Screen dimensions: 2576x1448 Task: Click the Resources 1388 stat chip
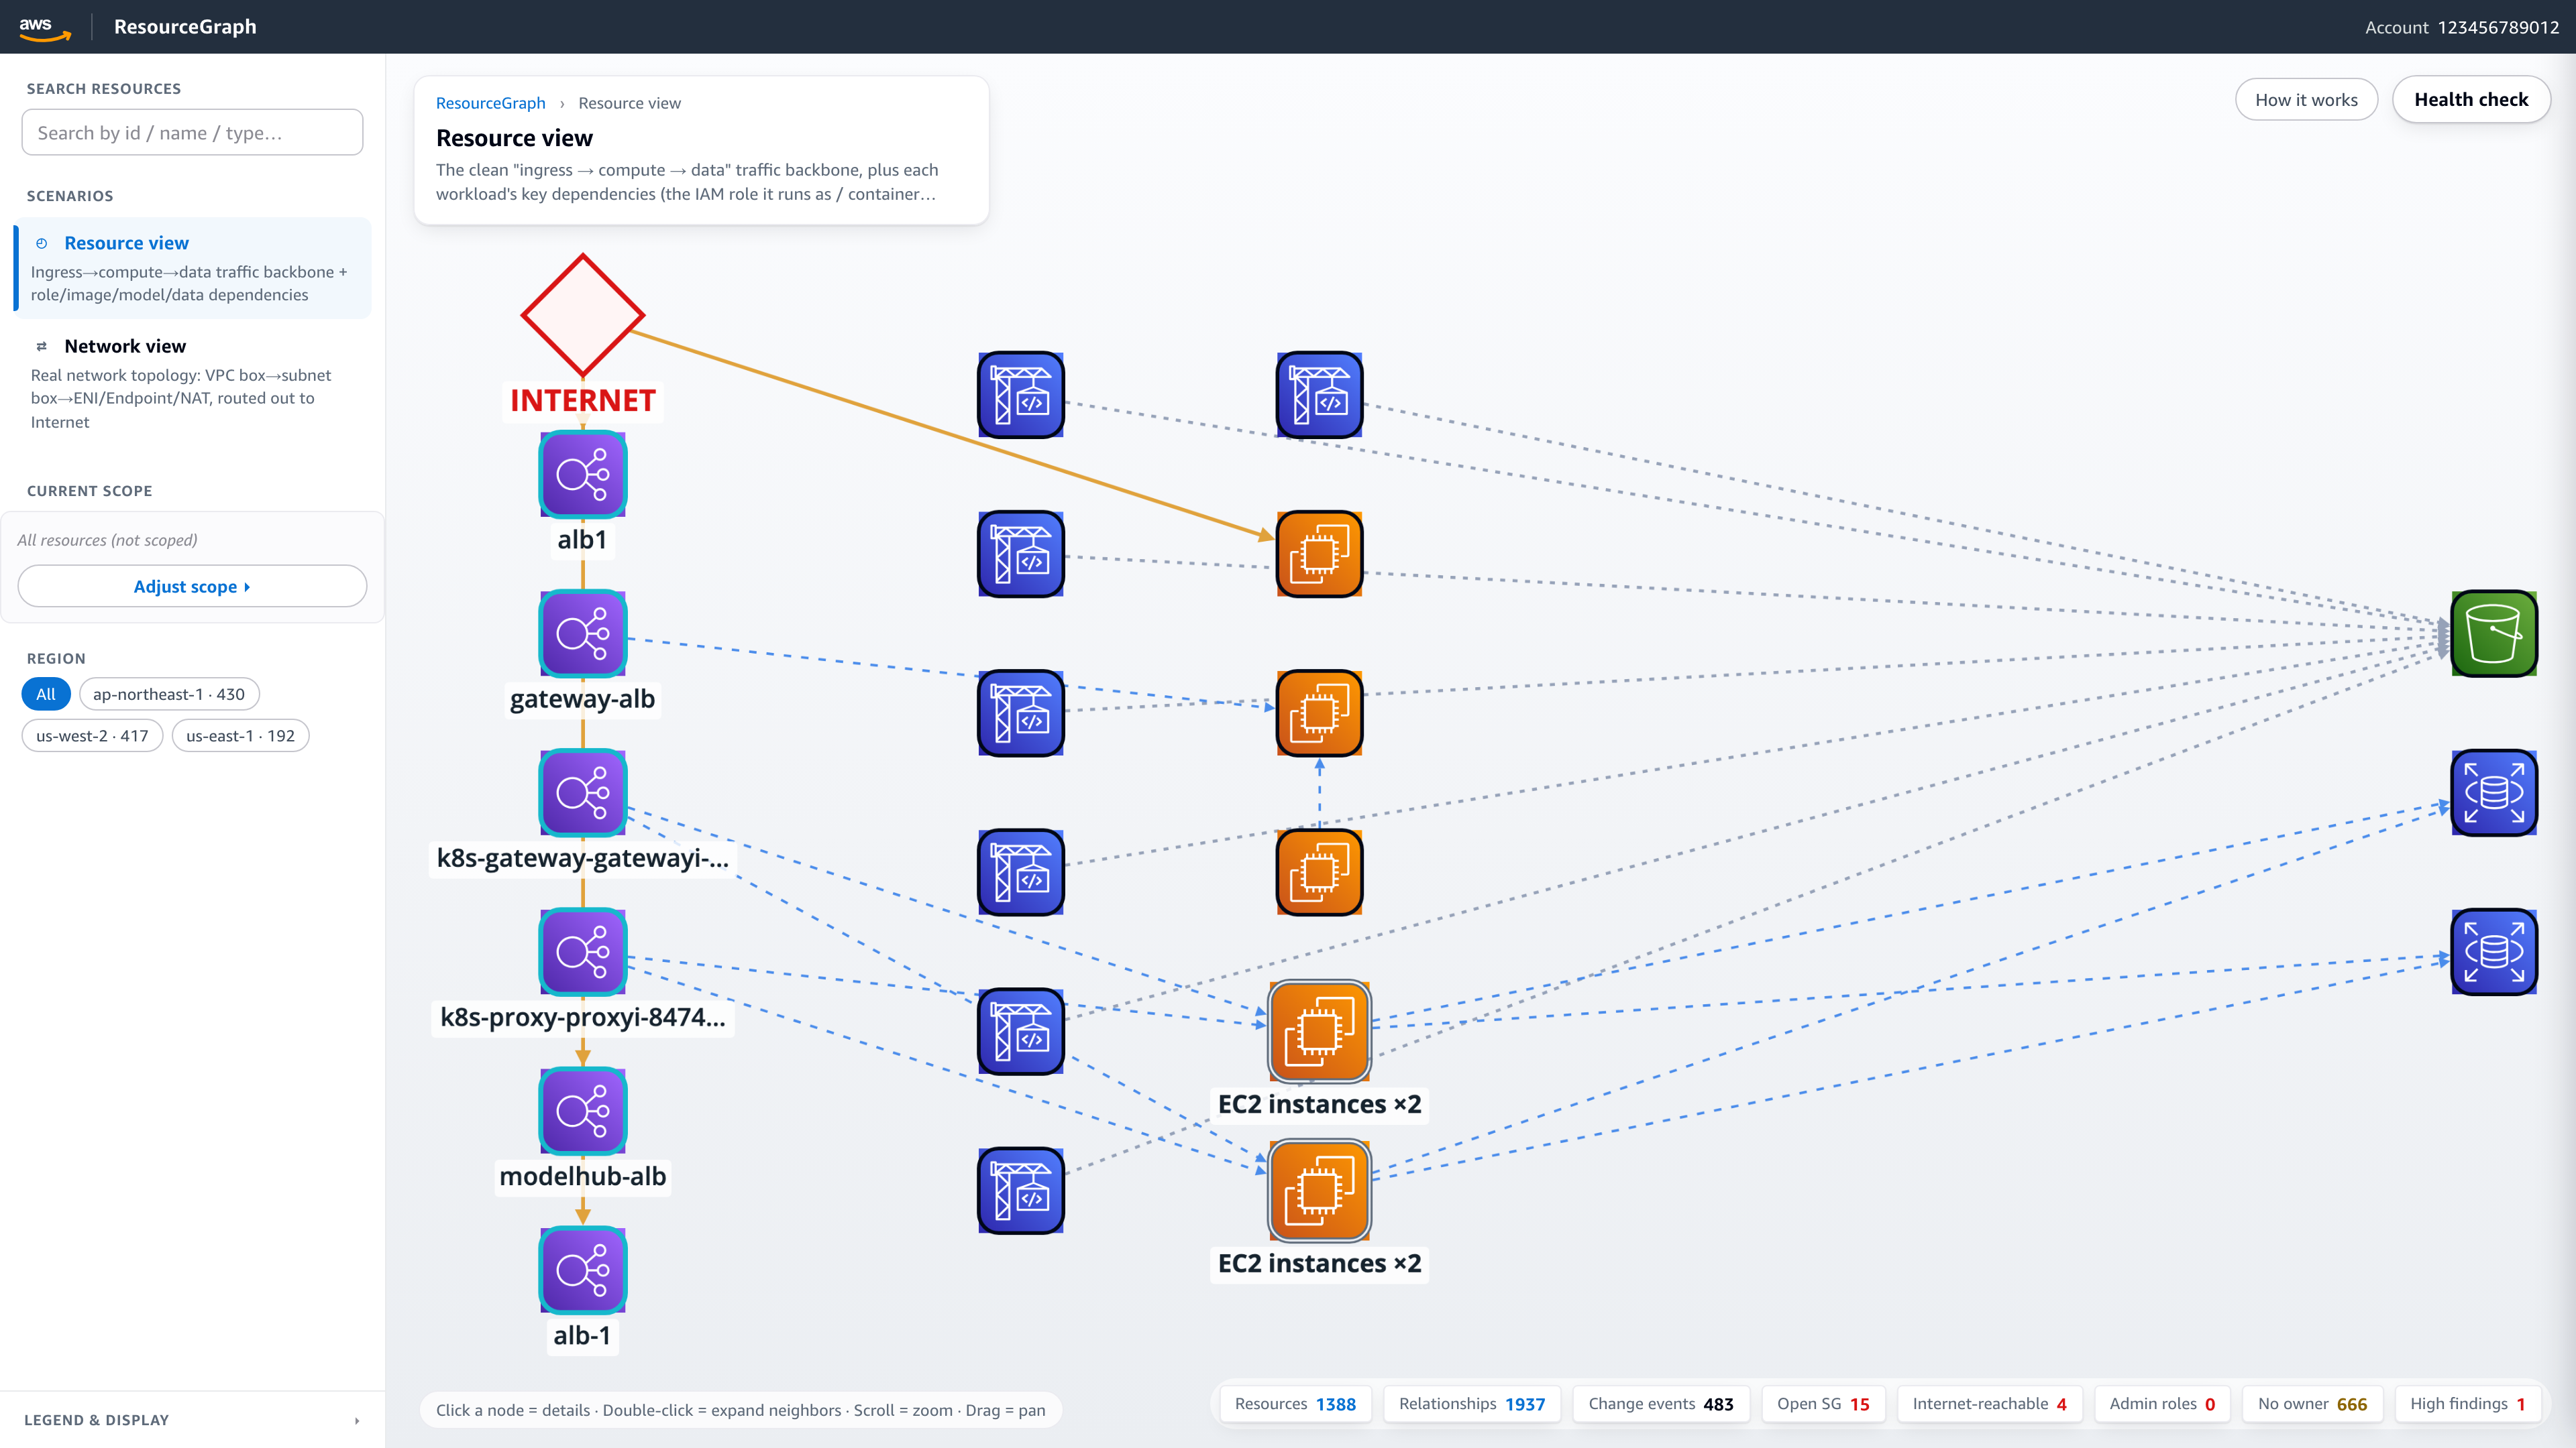[1295, 1404]
